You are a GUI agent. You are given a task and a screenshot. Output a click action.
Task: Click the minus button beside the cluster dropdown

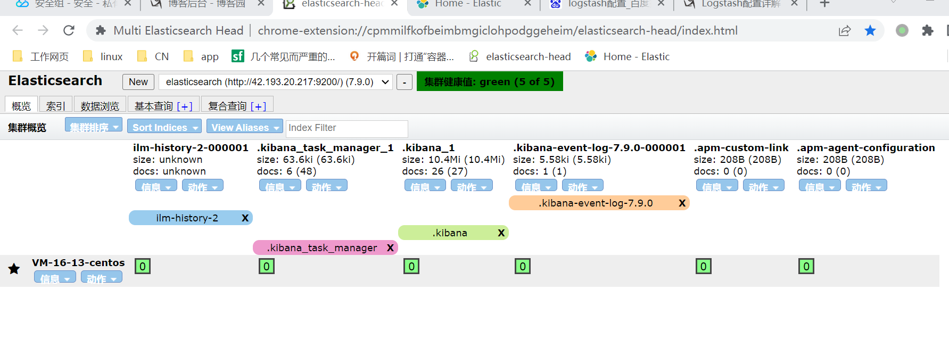point(405,82)
